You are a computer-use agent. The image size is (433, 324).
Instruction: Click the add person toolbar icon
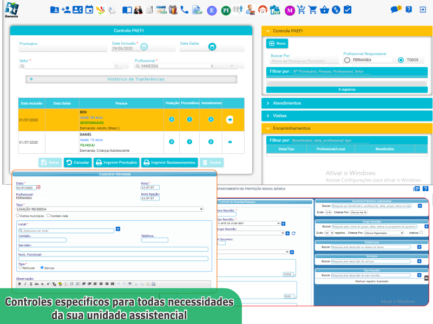(x=65, y=10)
